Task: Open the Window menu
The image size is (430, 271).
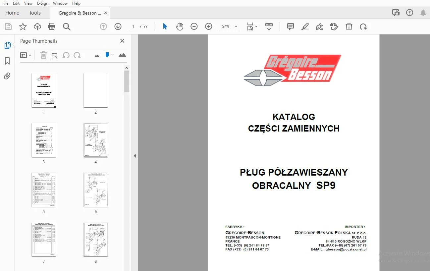Action: click(60, 3)
